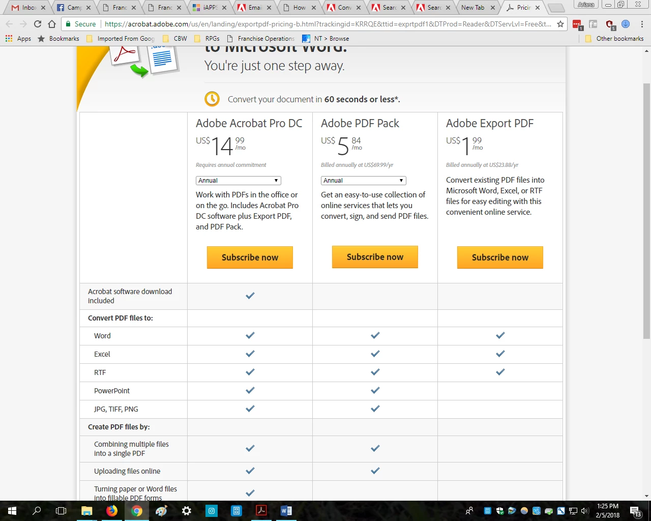Click the red LastPass-style extension icon
The height and width of the screenshot is (521, 651).
click(577, 24)
